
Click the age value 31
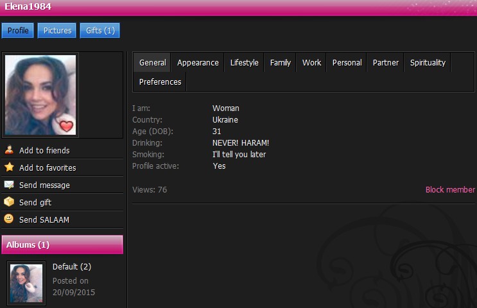[216, 132]
